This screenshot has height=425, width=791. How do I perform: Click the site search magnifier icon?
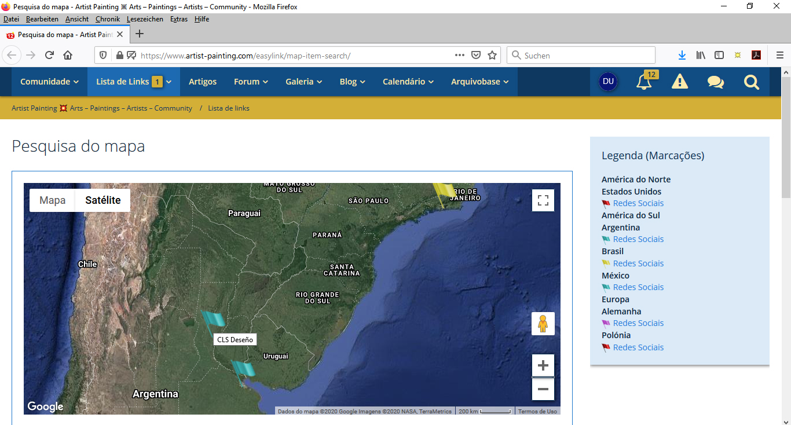[751, 82]
